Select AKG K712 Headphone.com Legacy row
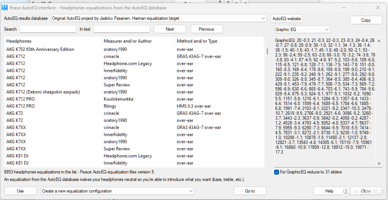 [x=134, y=63]
